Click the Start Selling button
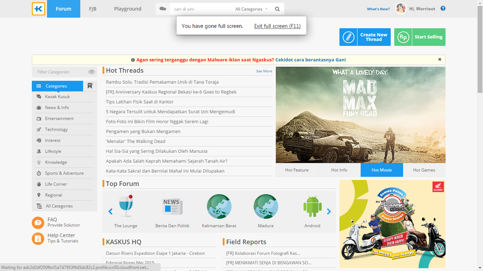483x271 pixels. click(420, 37)
